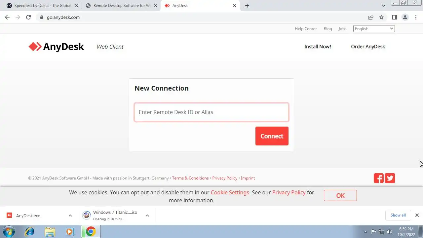Open Imprint footer link

248,178
